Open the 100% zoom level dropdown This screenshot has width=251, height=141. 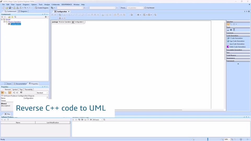(227, 139)
